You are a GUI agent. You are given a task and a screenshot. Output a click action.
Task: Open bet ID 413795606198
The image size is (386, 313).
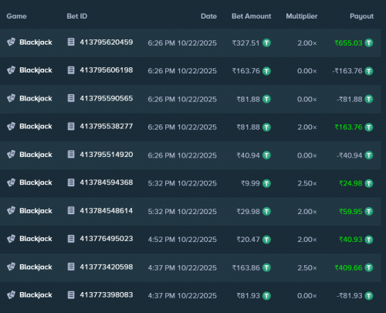[x=107, y=70]
